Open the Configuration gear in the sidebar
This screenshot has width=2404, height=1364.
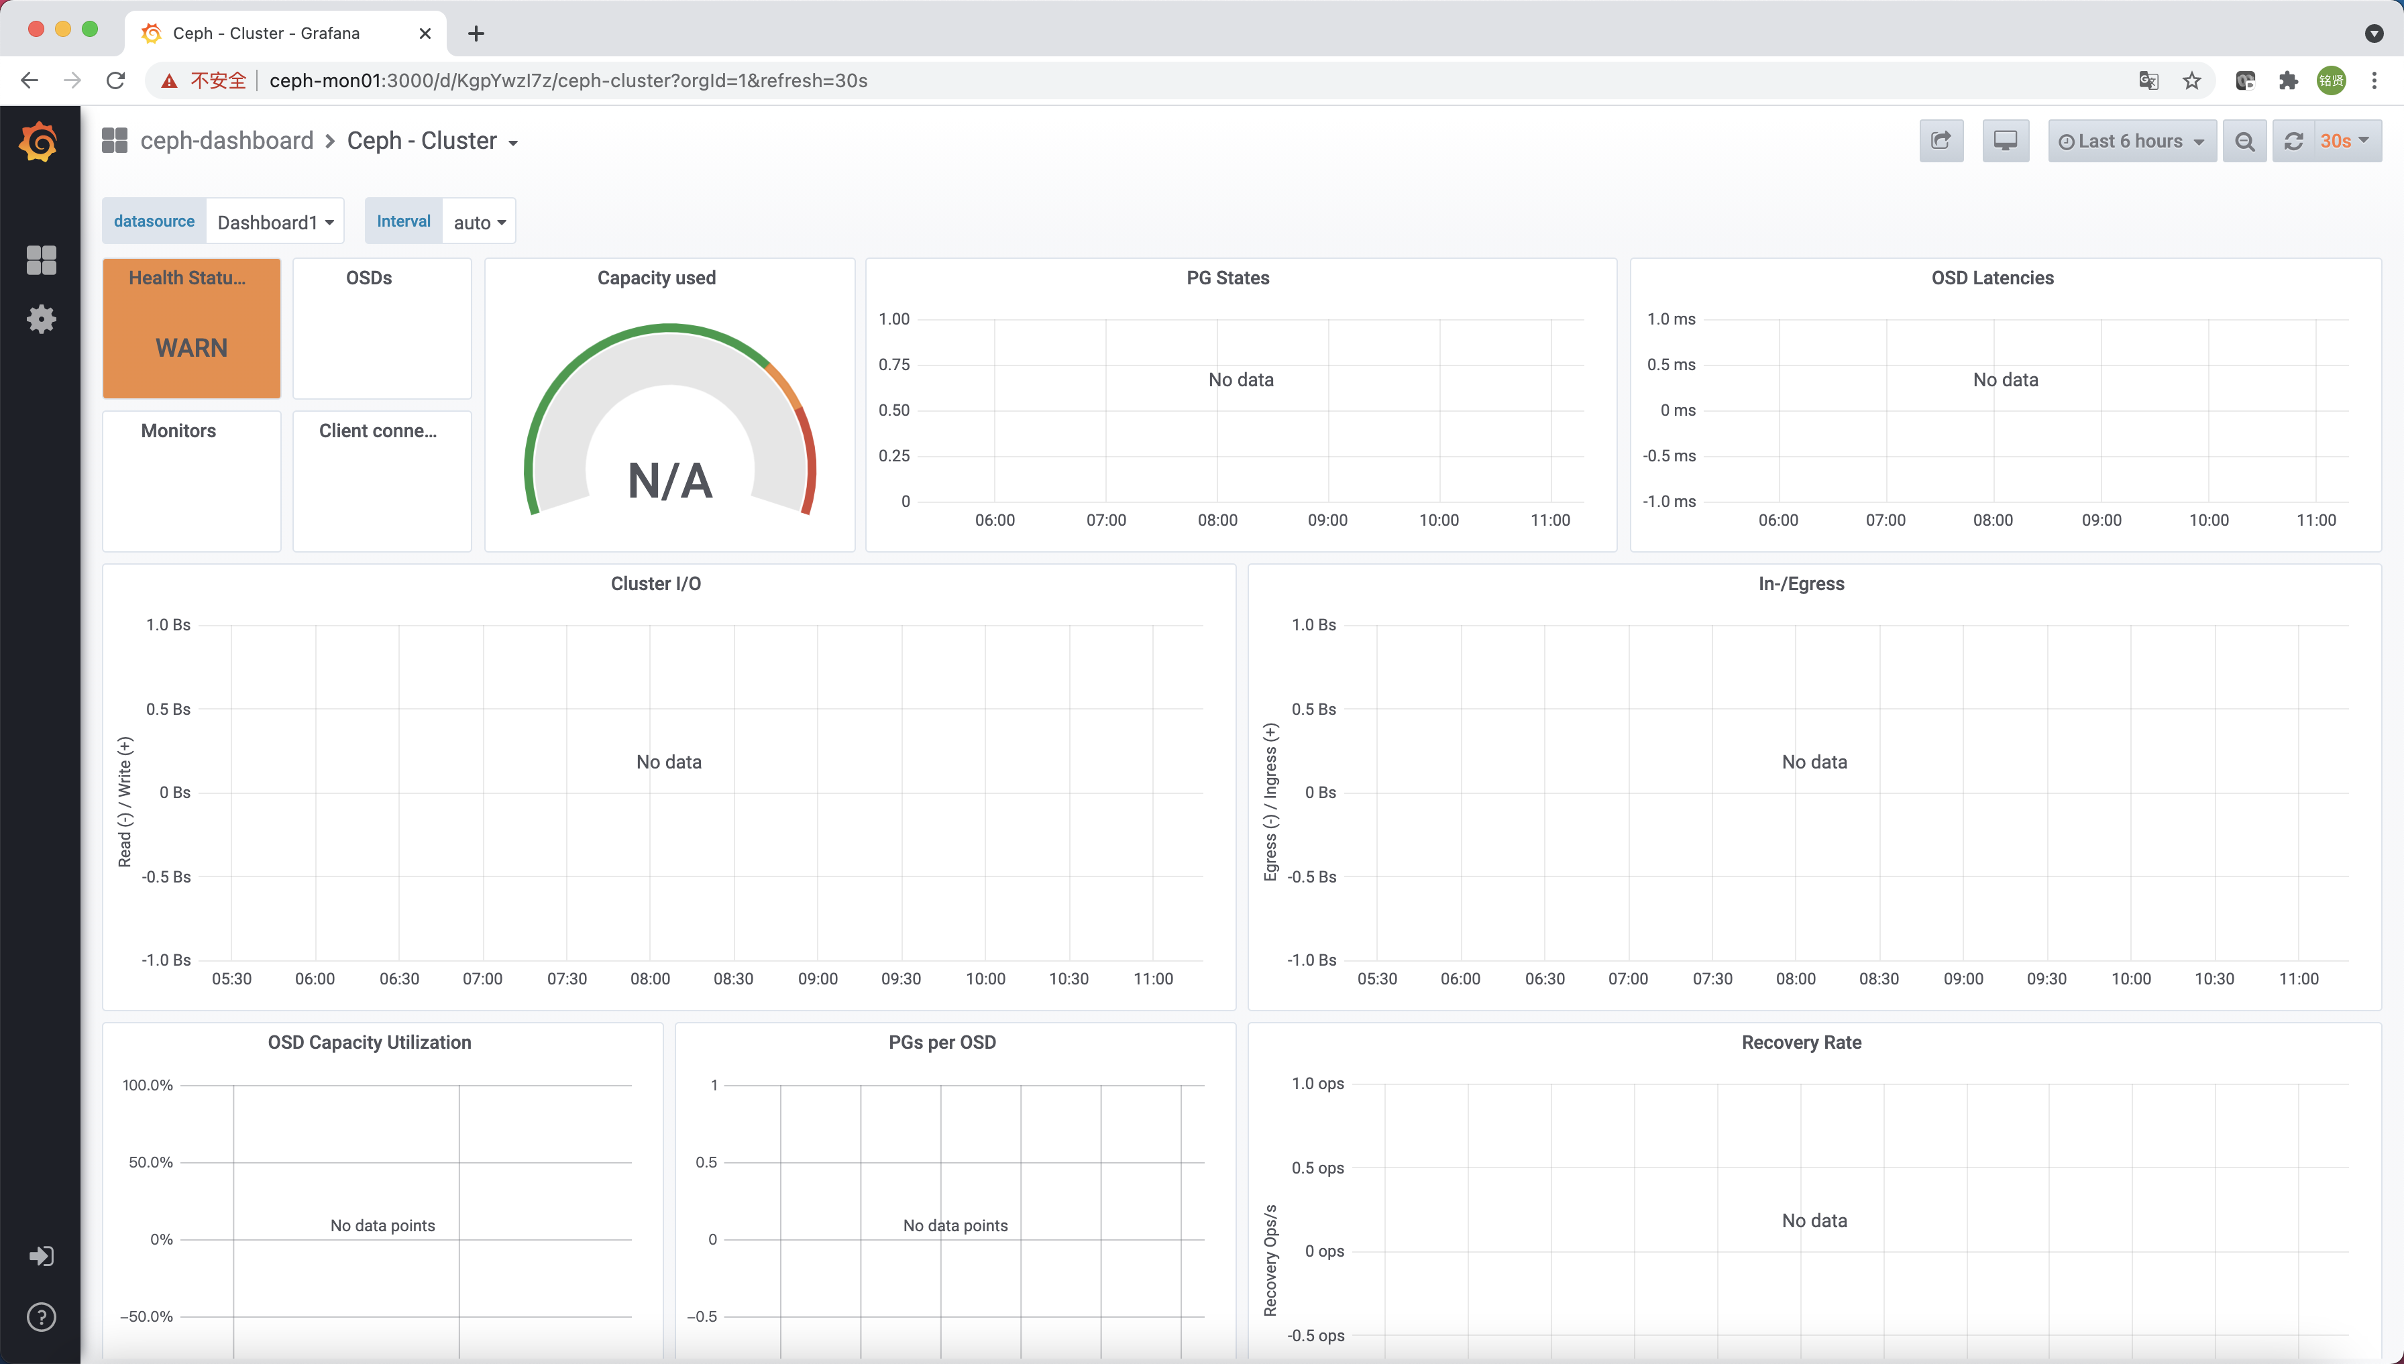pos(40,319)
